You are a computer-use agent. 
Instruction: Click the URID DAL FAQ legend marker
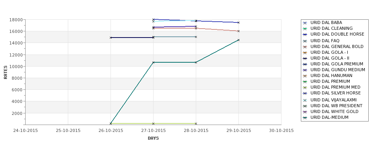305,41
